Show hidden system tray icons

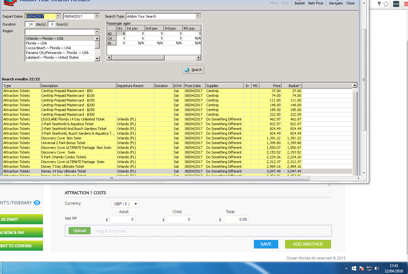click(346, 269)
